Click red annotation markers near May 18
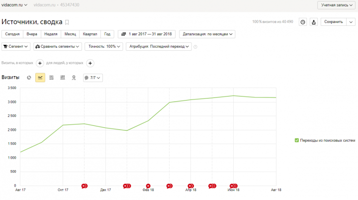 tap(212, 186)
